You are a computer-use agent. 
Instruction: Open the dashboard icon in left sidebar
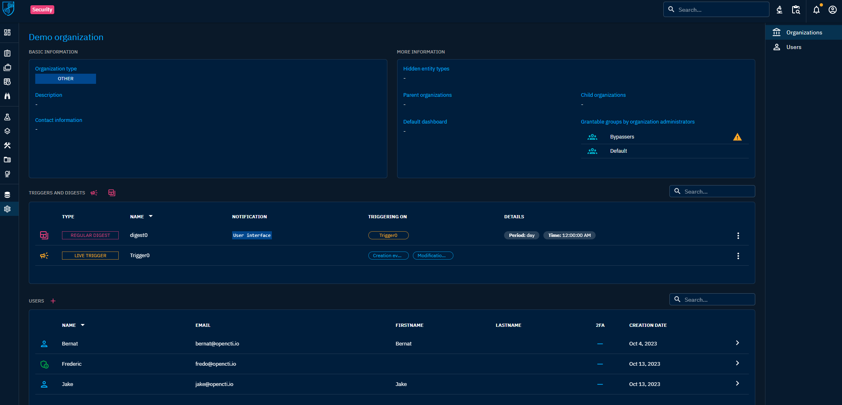[x=7, y=32]
